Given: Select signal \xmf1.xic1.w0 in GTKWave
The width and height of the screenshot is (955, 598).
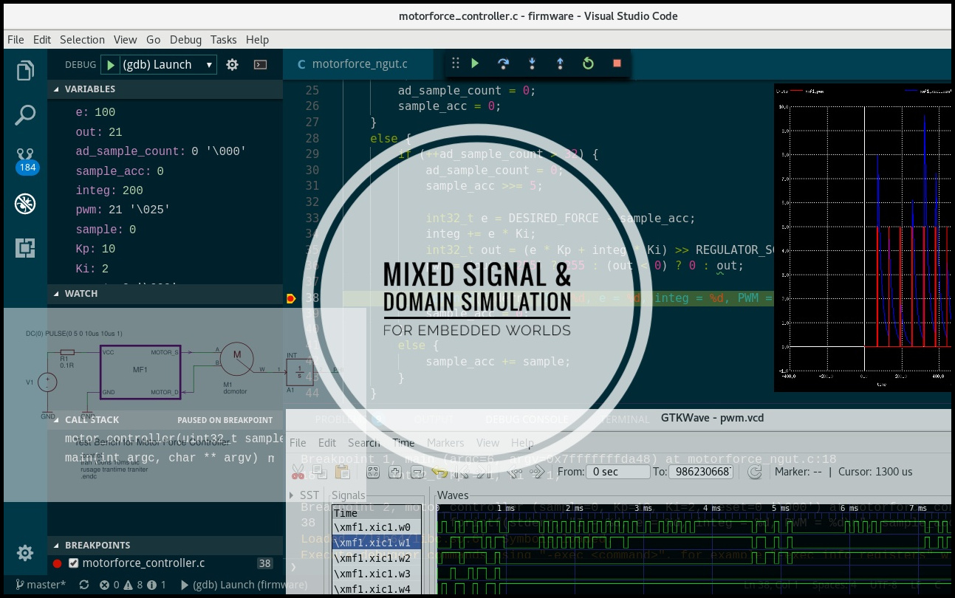Looking at the screenshot, I should pos(377,528).
